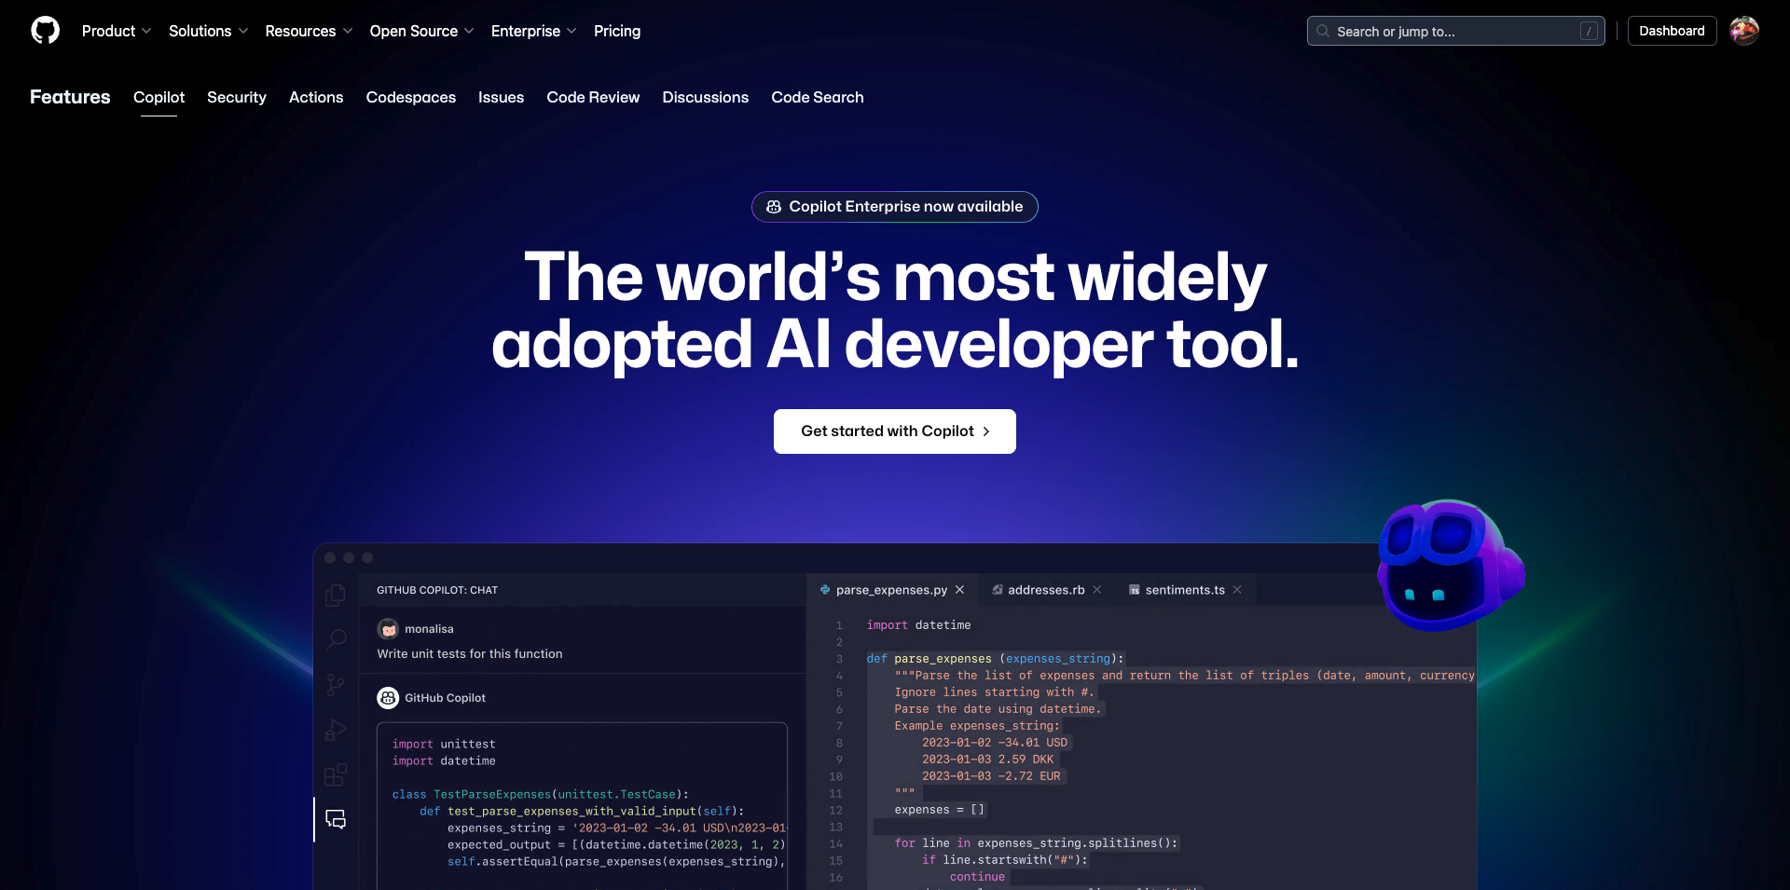Viewport: 1790px width, 890px height.
Task: Click the Ruby file icon on addresses.rb tab
Action: [x=998, y=590]
